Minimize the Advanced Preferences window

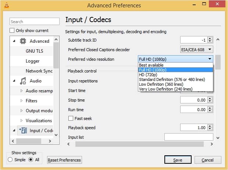point(194,5)
